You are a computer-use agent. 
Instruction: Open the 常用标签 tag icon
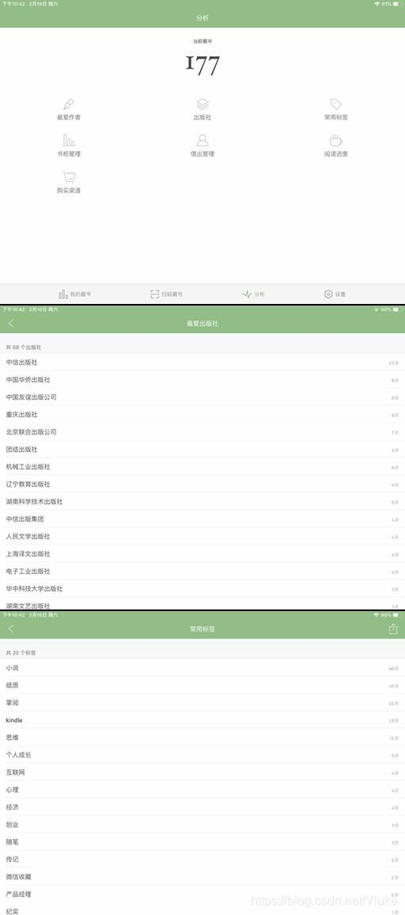336,104
